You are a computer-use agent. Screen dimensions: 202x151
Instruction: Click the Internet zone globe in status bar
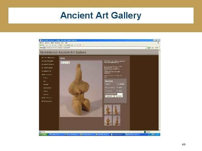(145, 132)
